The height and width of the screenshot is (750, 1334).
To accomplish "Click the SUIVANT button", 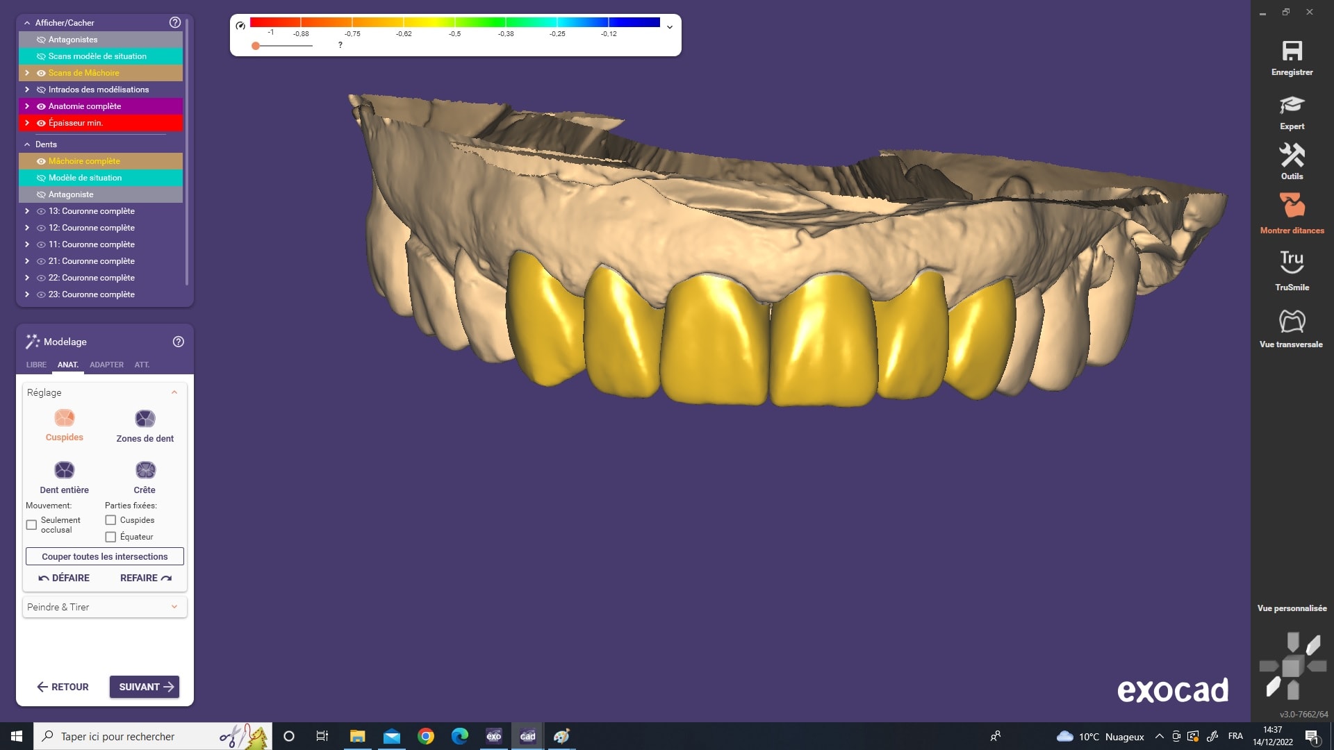I will click(145, 687).
